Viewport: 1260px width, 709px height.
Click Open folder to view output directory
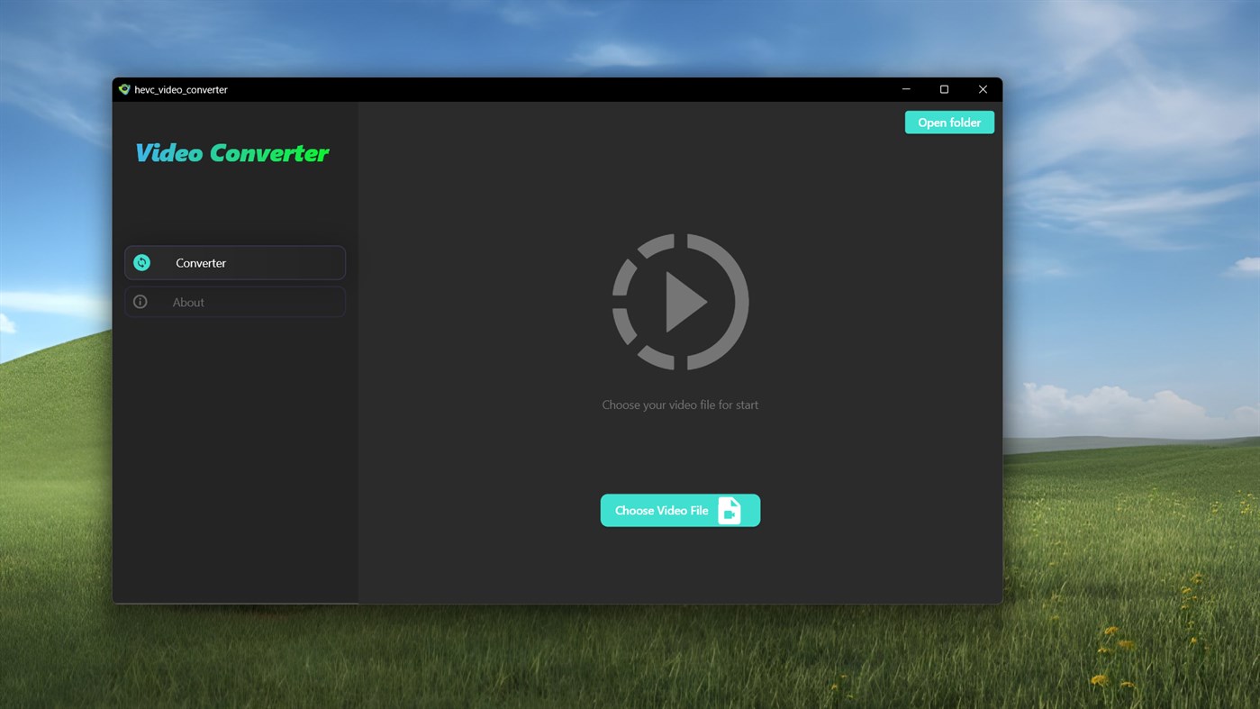tap(949, 122)
